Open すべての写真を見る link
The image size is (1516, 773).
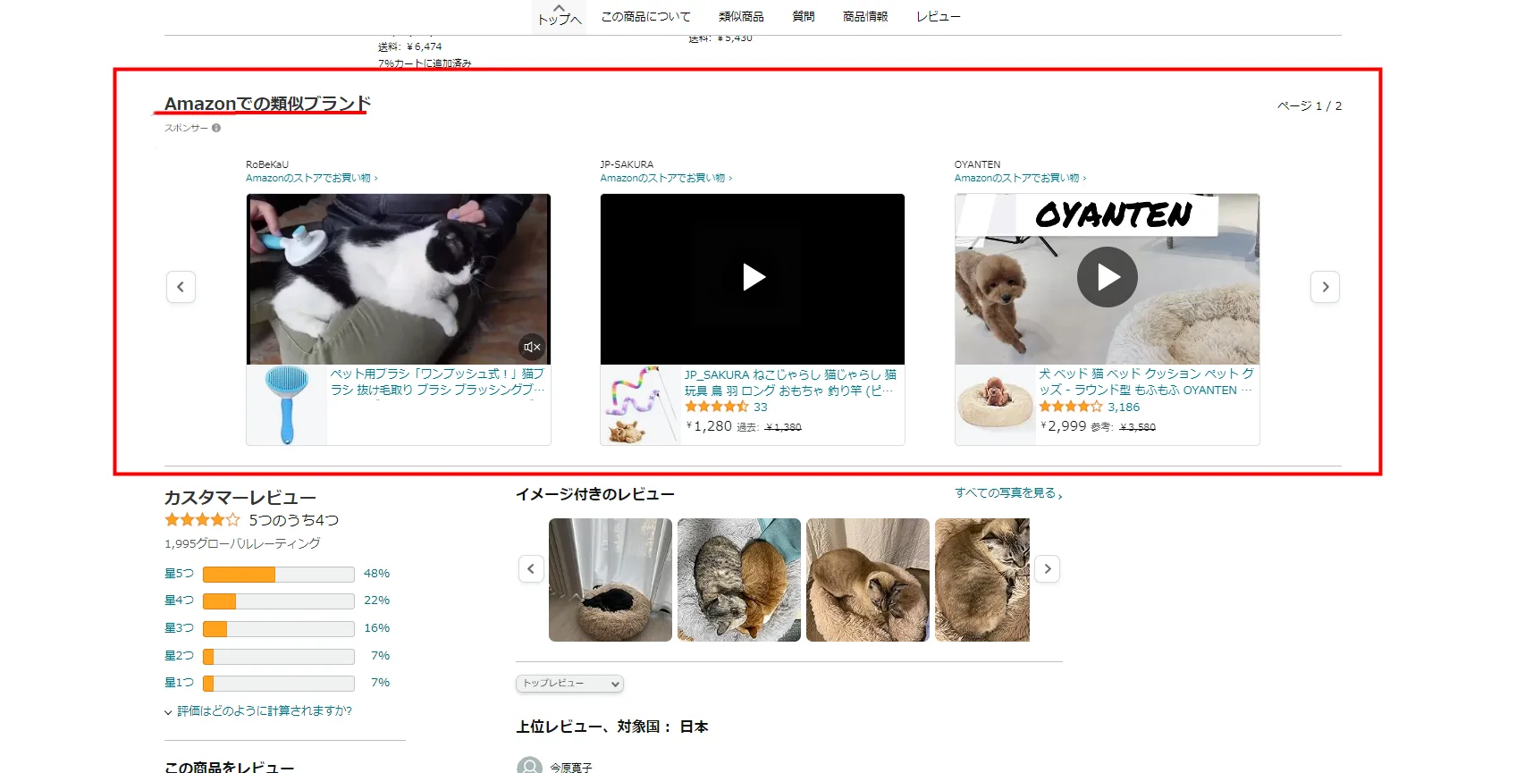(x=1008, y=493)
